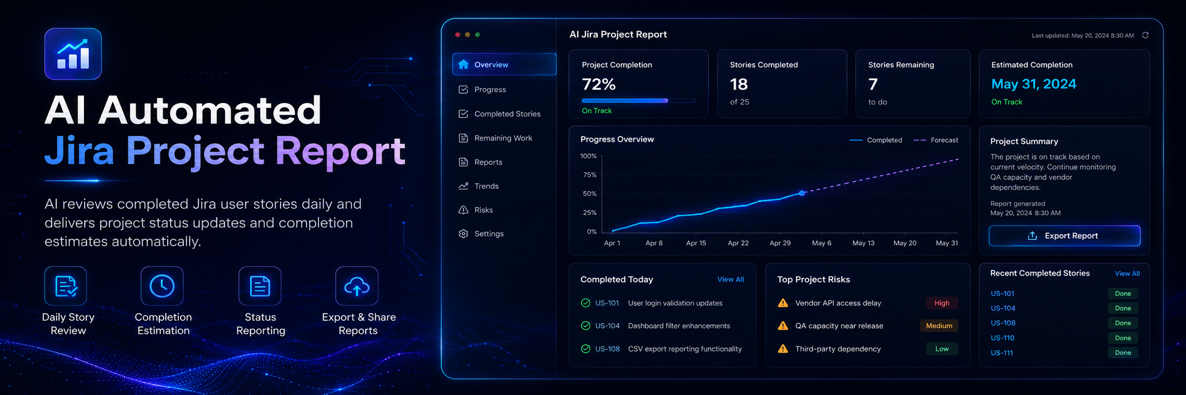Click the Forecast legend entry
This screenshot has height=395, width=1186.
coord(936,140)
